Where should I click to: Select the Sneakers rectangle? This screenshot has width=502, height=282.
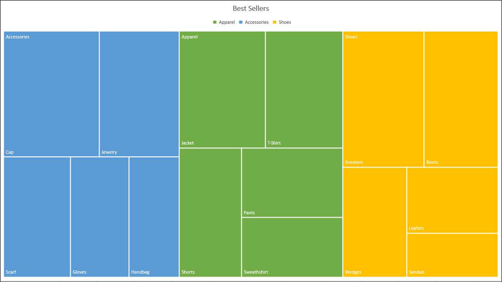pyautogui.click(x=383, y=98)
